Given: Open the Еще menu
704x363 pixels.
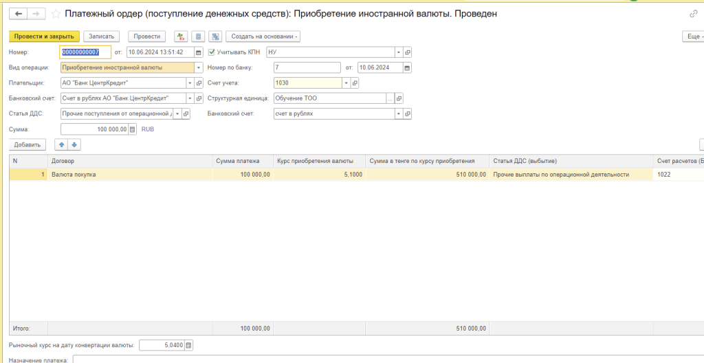Looking at the screenshot, I should (x=692, y=36).
